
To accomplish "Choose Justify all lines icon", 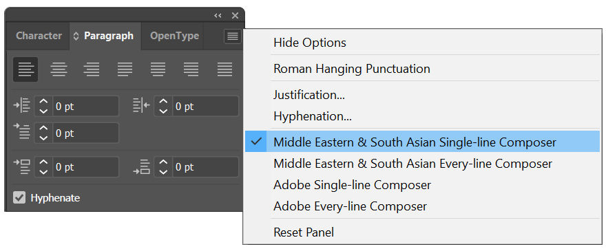I will 225,69.
